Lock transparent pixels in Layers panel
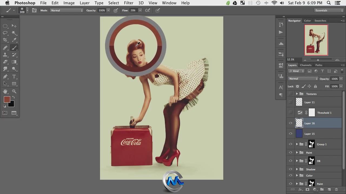346x194 pixels. click(297, 86)
